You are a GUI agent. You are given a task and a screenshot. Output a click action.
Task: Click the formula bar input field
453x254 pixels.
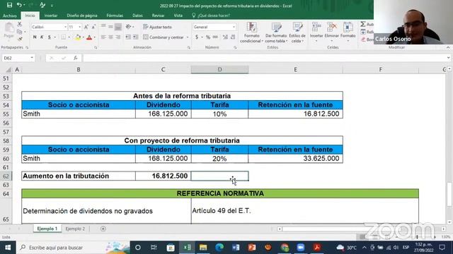point(264,58)
